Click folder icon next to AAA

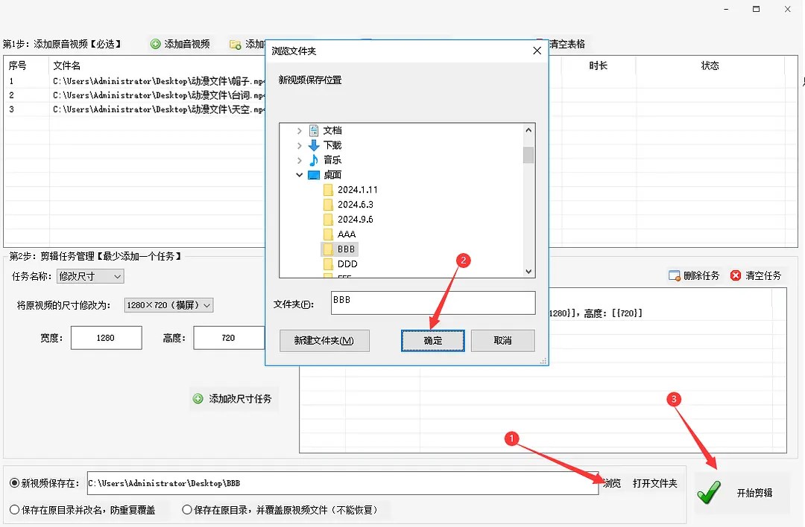point(328,234)
